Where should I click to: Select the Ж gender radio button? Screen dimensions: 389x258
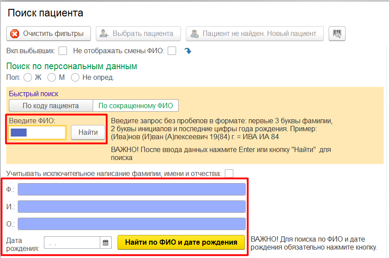coord(28,78)
